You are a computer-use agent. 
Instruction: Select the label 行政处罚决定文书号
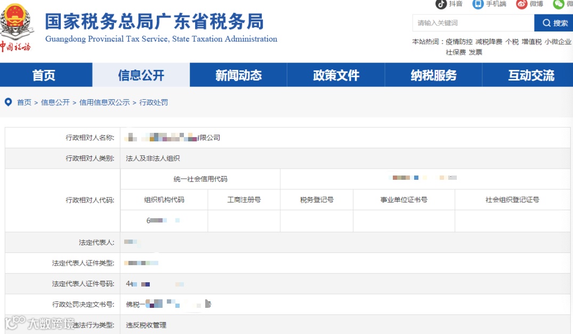point(83,304)
